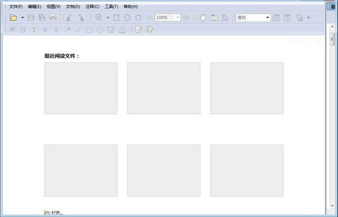Select the Strikethrough text tool
Image resolution: width=338 pixels, height=217 pixels.
point(45,30)
